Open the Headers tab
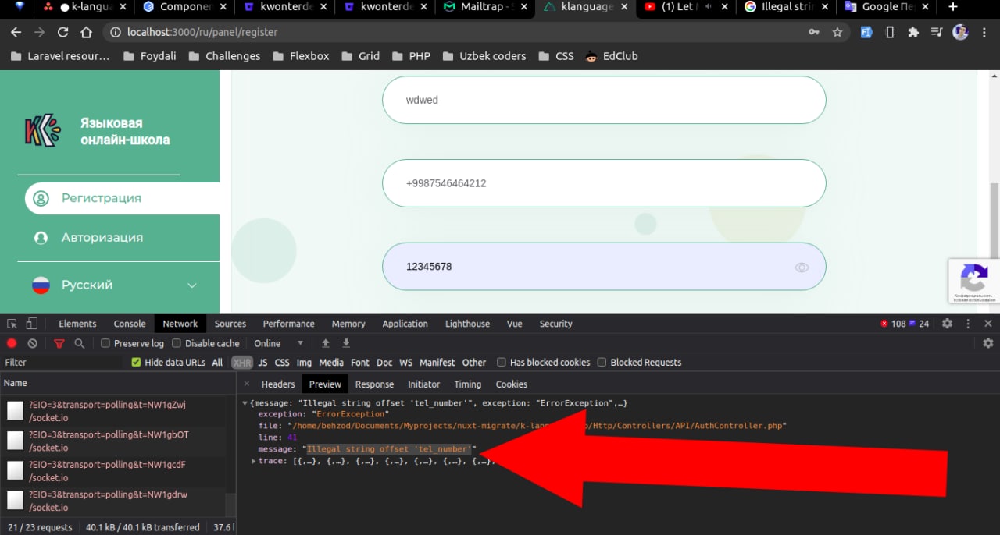 tap(278, 384)
